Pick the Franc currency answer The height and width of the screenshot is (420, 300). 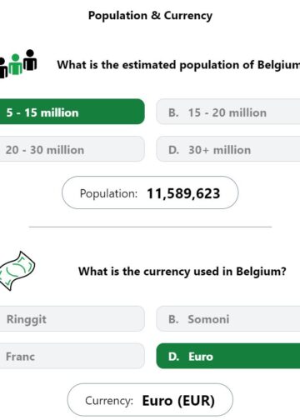pyautogui.click(x=72, y=356)
